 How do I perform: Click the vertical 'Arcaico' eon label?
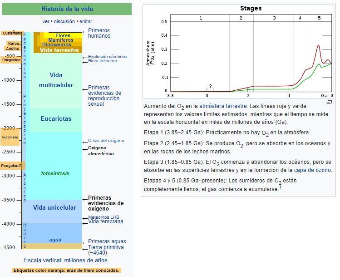coord(25,188)
